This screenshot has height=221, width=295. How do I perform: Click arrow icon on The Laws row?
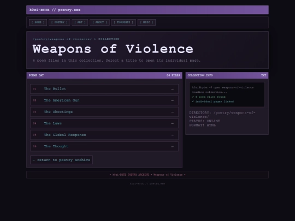tap(172, 123)
